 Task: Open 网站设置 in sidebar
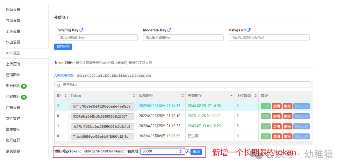coord(13,10)
